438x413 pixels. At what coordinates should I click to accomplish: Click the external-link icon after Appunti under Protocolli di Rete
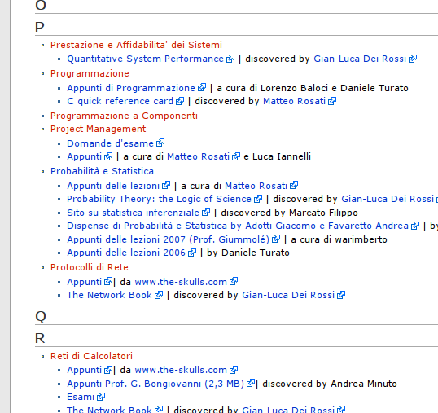108,281
